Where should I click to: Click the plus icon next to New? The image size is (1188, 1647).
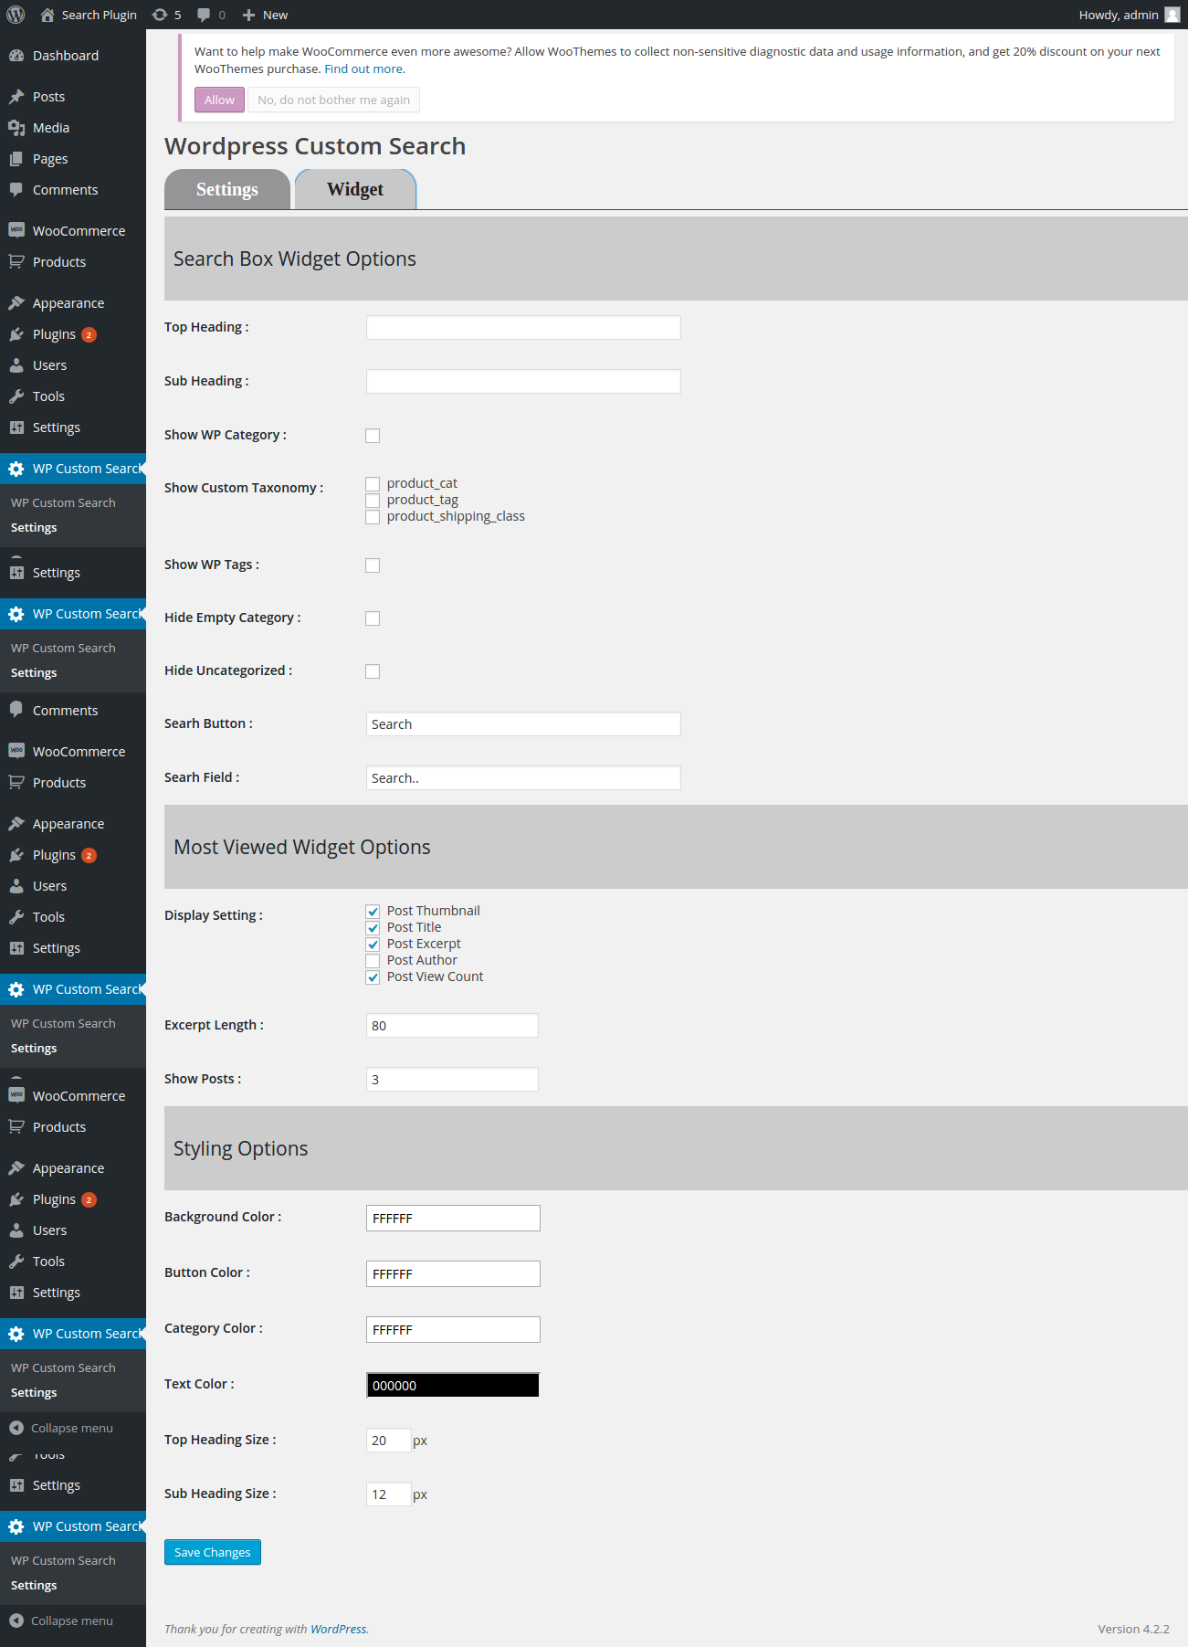(x=248, y=15)
